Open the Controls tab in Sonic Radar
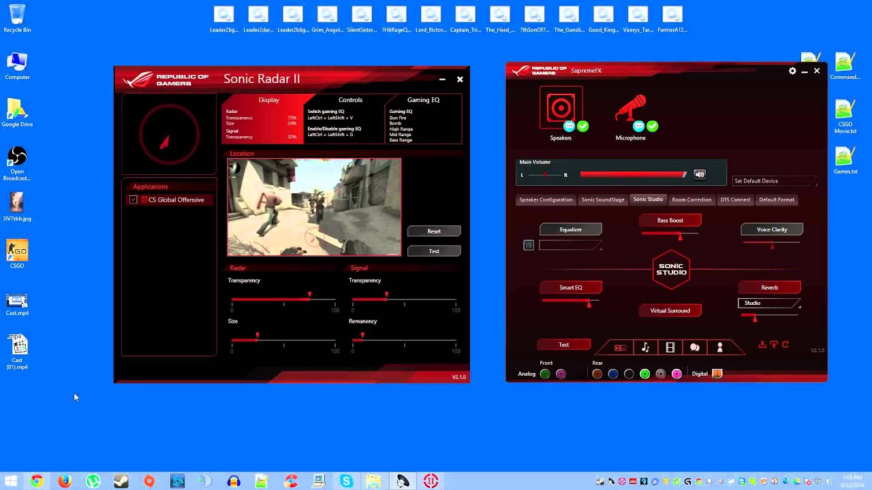Image resolution: width=872 pixels, height=490 pixels. 350,100
